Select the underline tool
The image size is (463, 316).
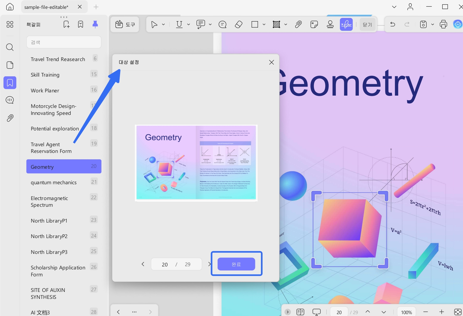click(179, 24)
